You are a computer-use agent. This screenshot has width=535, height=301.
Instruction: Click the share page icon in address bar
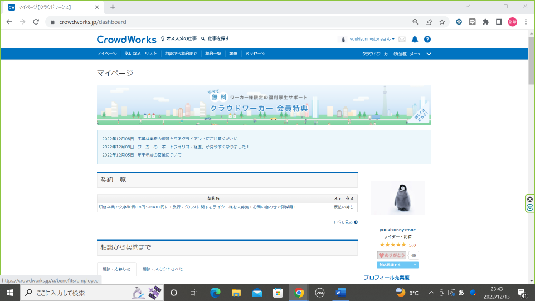point(429,22)
